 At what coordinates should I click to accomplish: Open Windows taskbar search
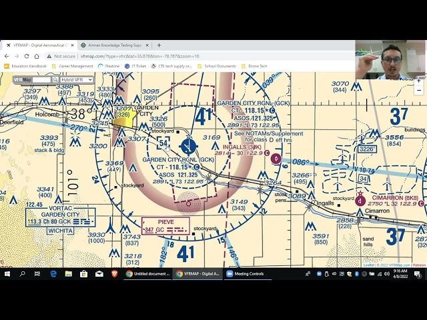[x=22, y=274]
